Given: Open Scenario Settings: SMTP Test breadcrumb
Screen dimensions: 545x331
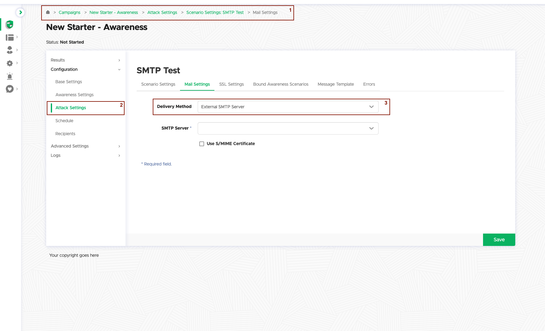Looking at the screenshot, I should coord(215,12).
